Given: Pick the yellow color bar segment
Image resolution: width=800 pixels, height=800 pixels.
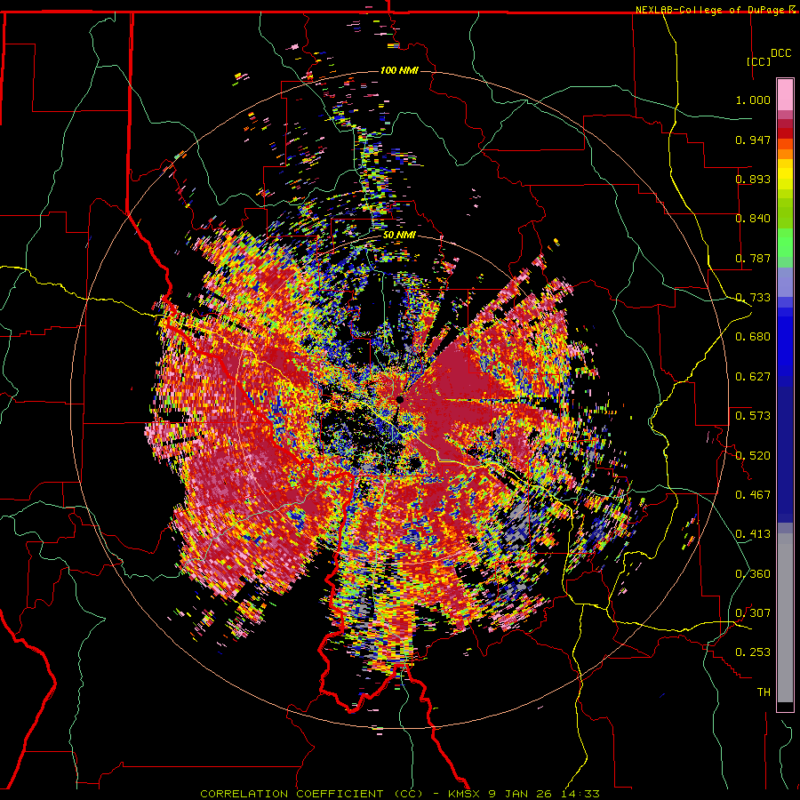Looking at the screenshot, I should pyautogui.click(x=785, y=174).
